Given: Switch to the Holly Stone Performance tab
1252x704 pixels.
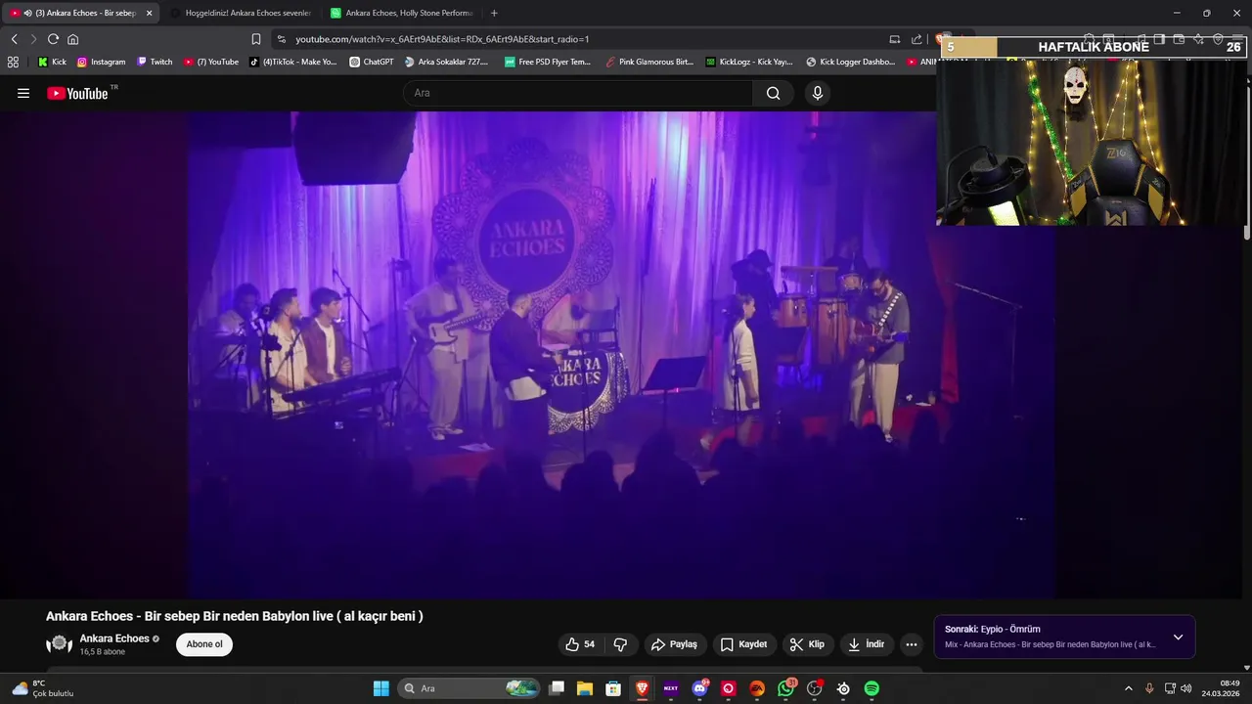Looking at the screenshot, I should tap(401, 13).
